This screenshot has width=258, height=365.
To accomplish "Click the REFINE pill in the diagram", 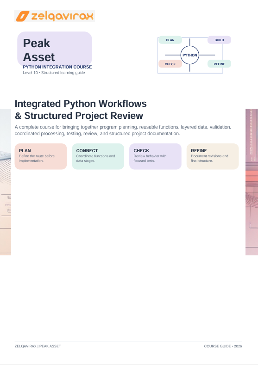I will point(219,64).
